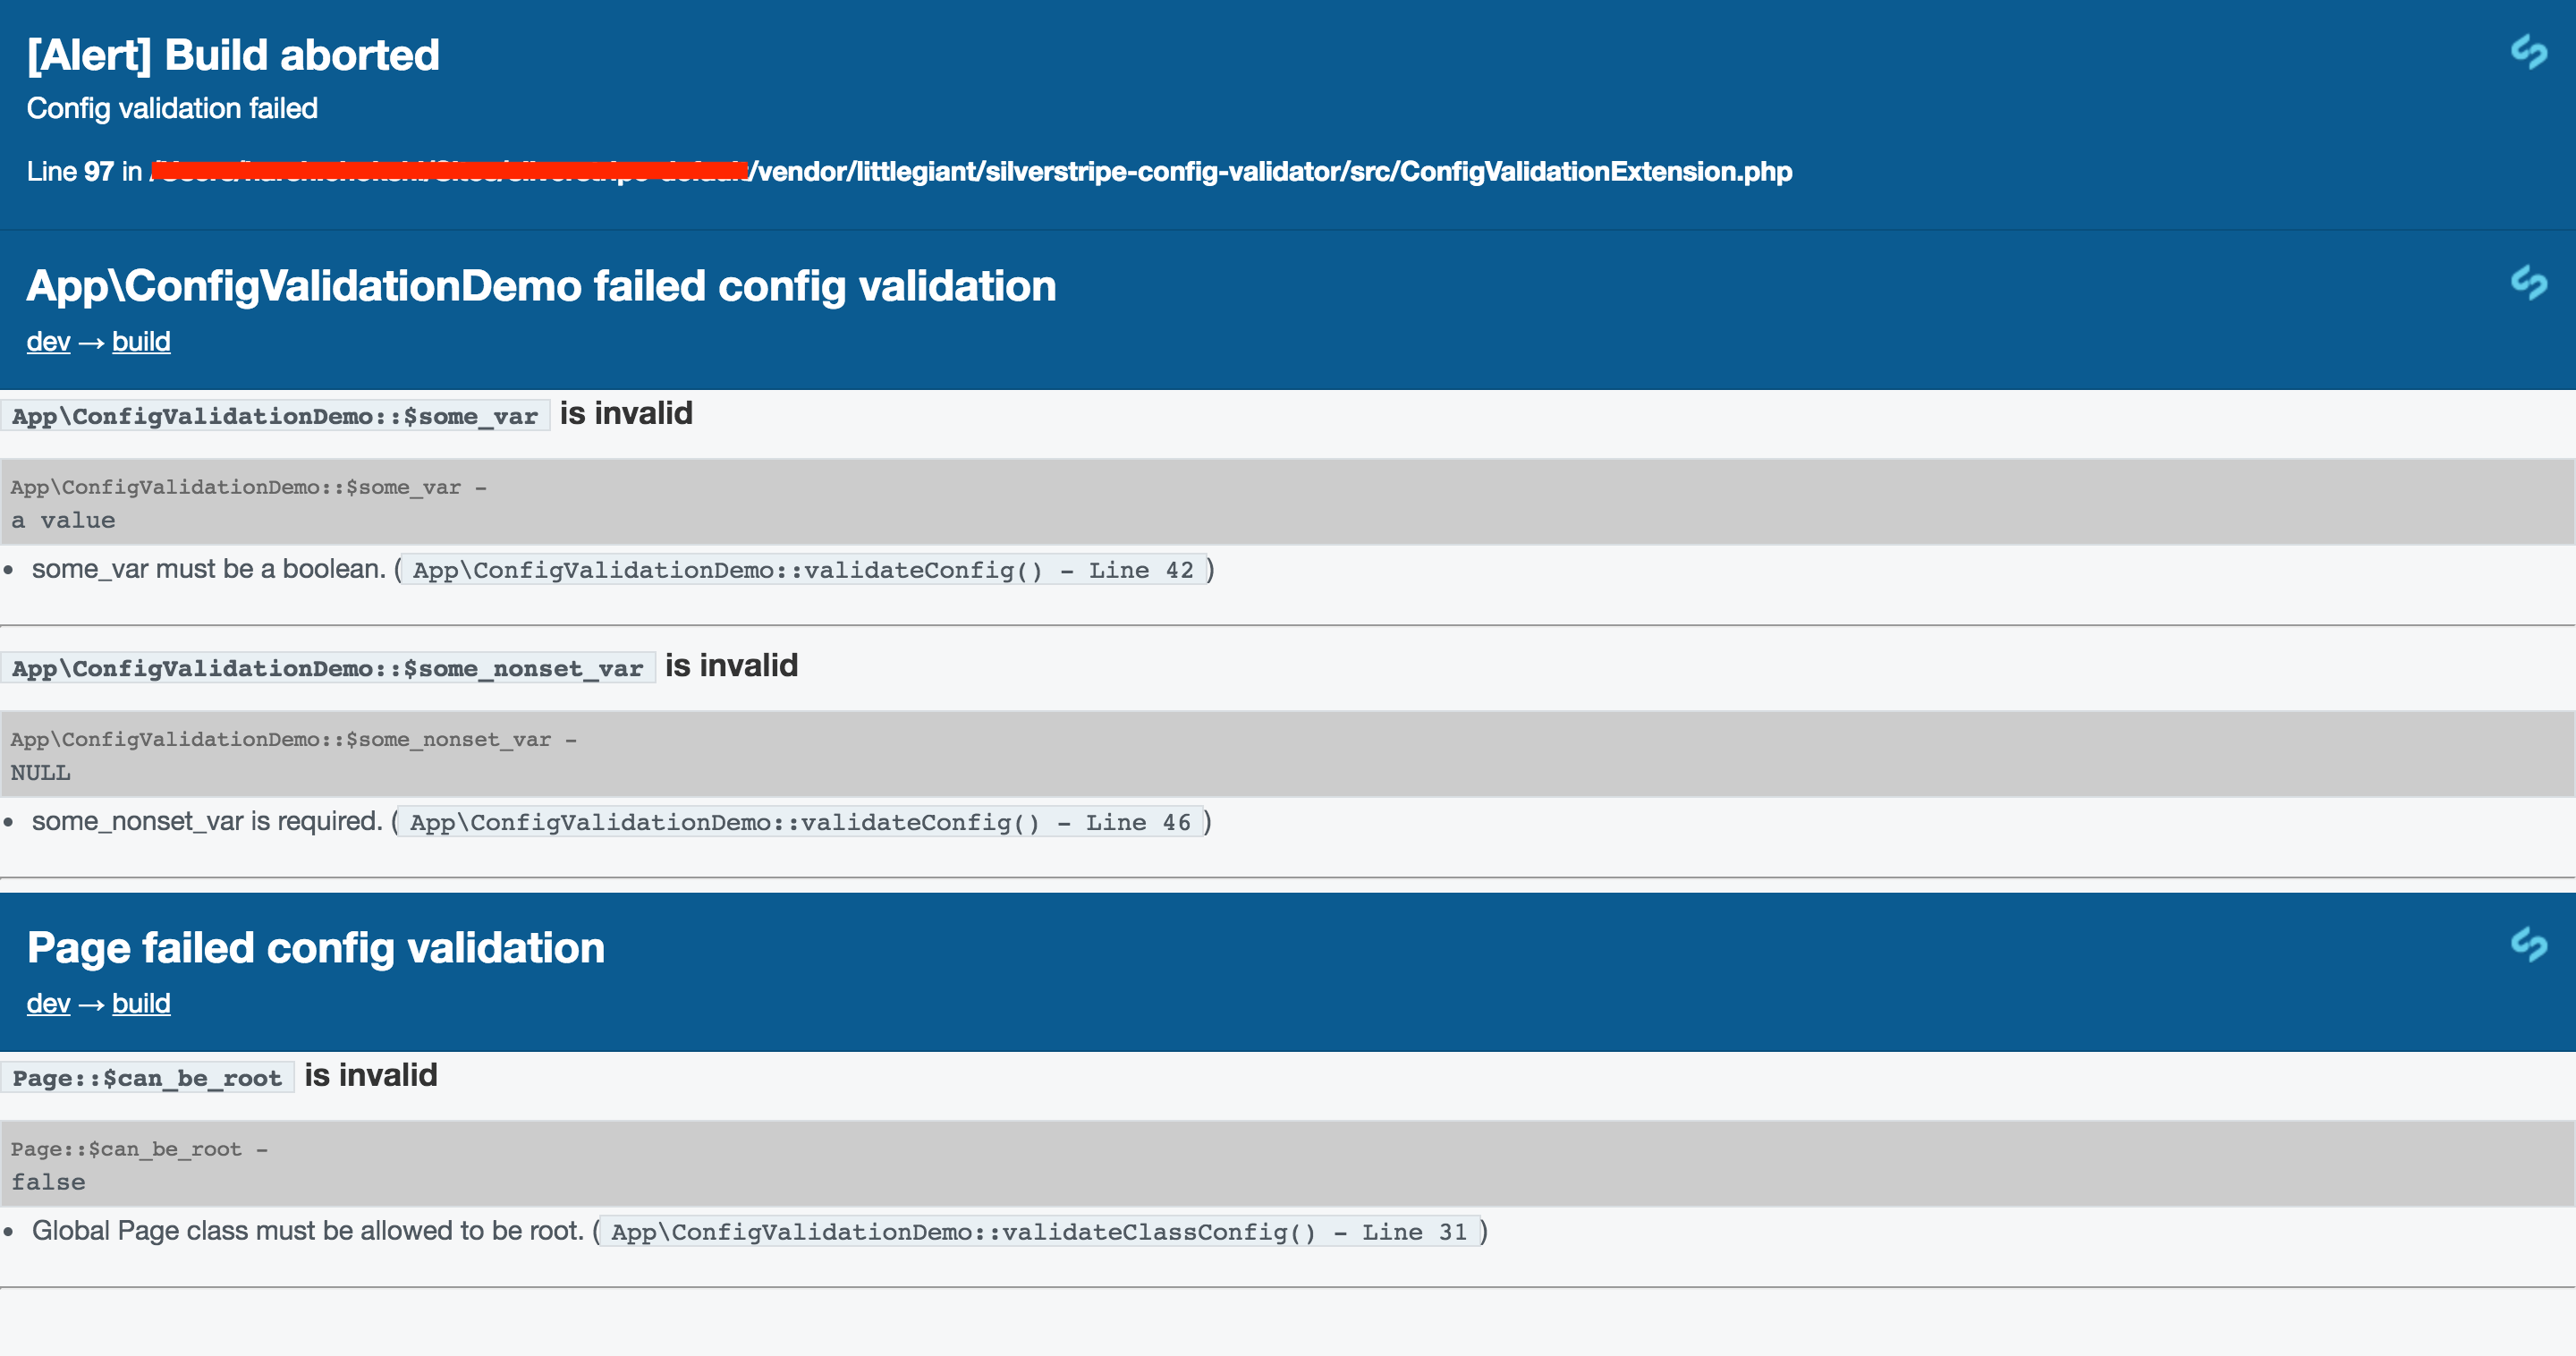Image resolution: width=2576 pixels, height=1356 pixels.
Task: Click the App\ConfigValidationDemo::$some_var code label
Action: coord(275,416)
